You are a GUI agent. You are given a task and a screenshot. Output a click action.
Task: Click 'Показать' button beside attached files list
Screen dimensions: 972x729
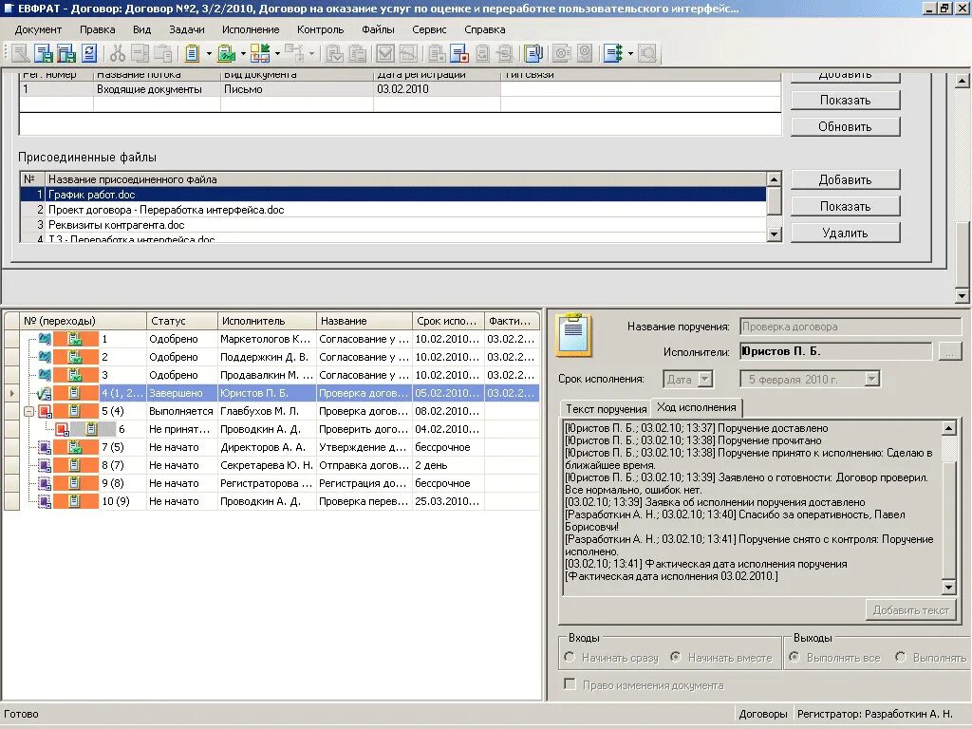tap(845, 206)
